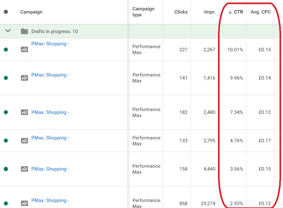Click the Performance Max icon in the 10.01% CTR row
Image resolution: width=283 pixels, height=208 pixels.
pos(24,49)
